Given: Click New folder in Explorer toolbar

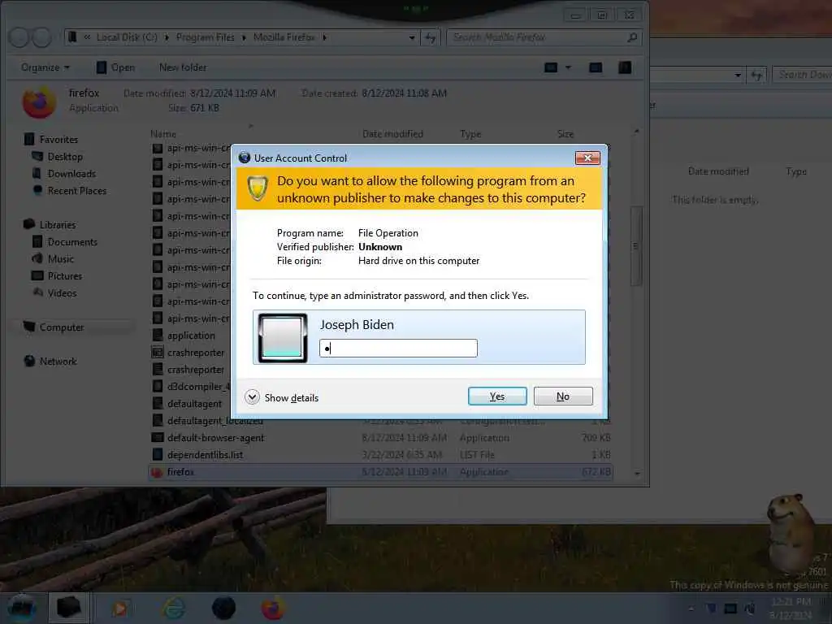Looking at the screenshot, I should (x=183, y=67).
